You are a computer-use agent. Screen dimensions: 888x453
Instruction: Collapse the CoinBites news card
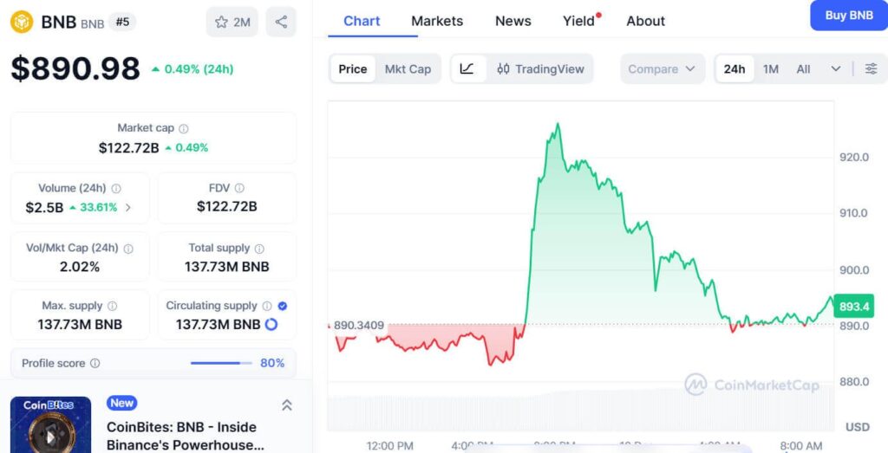(x=287, y=404)
